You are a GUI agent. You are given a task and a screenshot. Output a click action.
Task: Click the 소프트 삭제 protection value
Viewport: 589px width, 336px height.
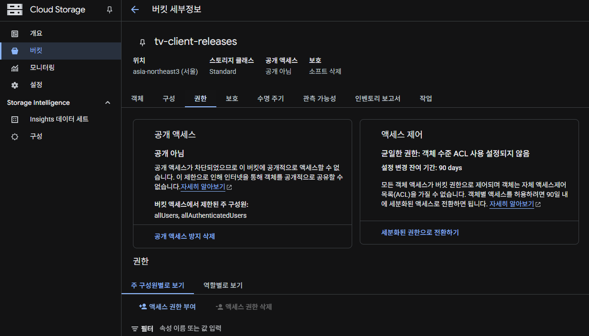click(325, 71)
